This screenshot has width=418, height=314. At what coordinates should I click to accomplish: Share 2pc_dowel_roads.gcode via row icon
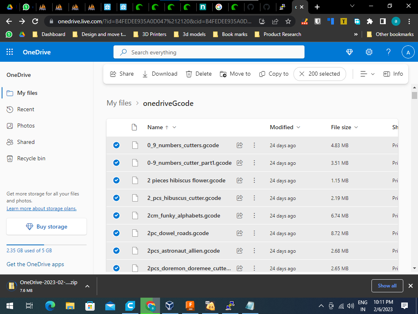240,233
